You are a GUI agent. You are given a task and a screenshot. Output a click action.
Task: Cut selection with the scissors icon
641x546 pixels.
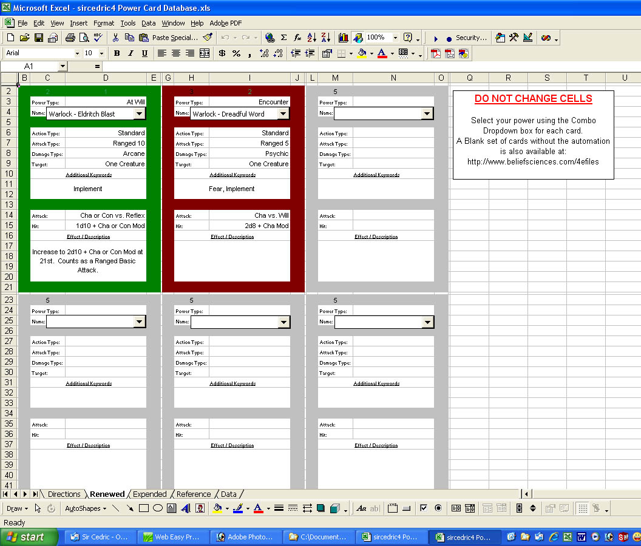point(116,38)
